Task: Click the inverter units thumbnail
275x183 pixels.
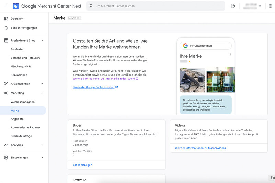Action: (x=221, y=80)
